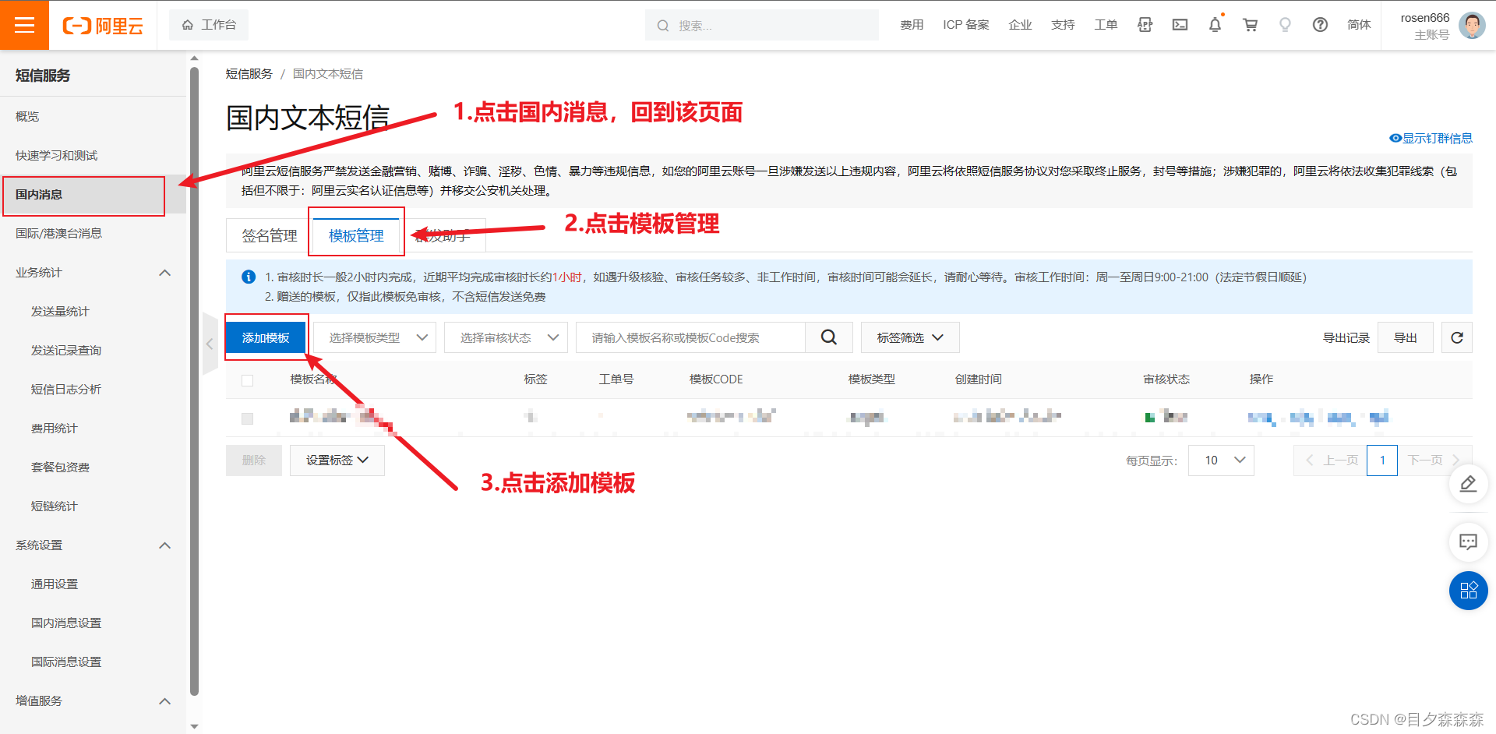1496x734 pixels.
Task: Collapse the sidebar with the arrow handle
Action: point(210,344)
